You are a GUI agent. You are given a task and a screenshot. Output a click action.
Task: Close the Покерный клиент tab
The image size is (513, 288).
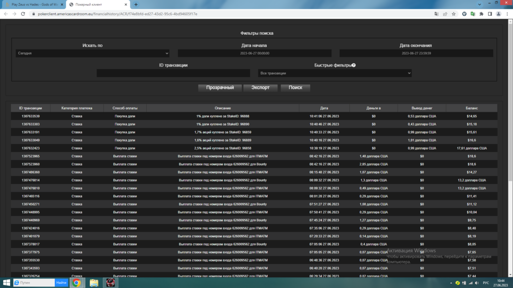[x=126, y=5]
